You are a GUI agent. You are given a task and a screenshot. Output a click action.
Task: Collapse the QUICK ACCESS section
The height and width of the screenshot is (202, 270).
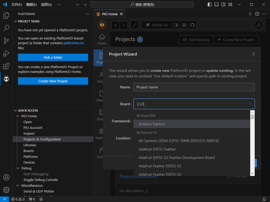[x=15, y=110]
